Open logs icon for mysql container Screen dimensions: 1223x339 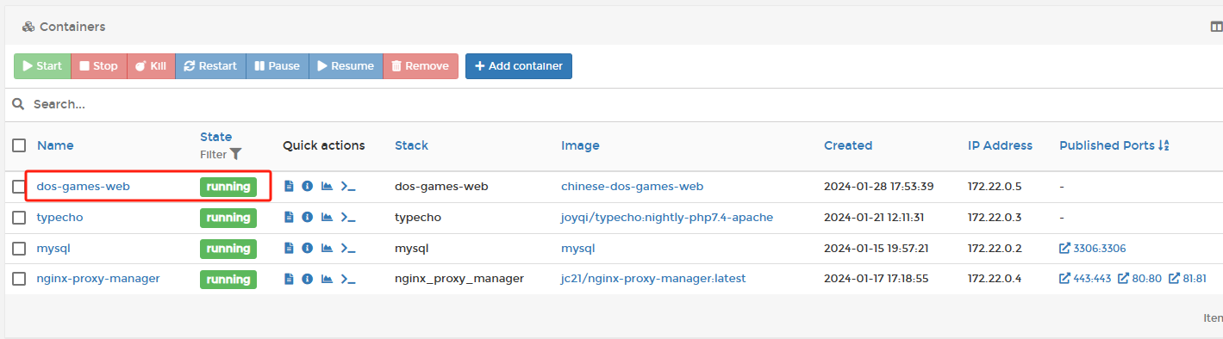tap(290, 249)
